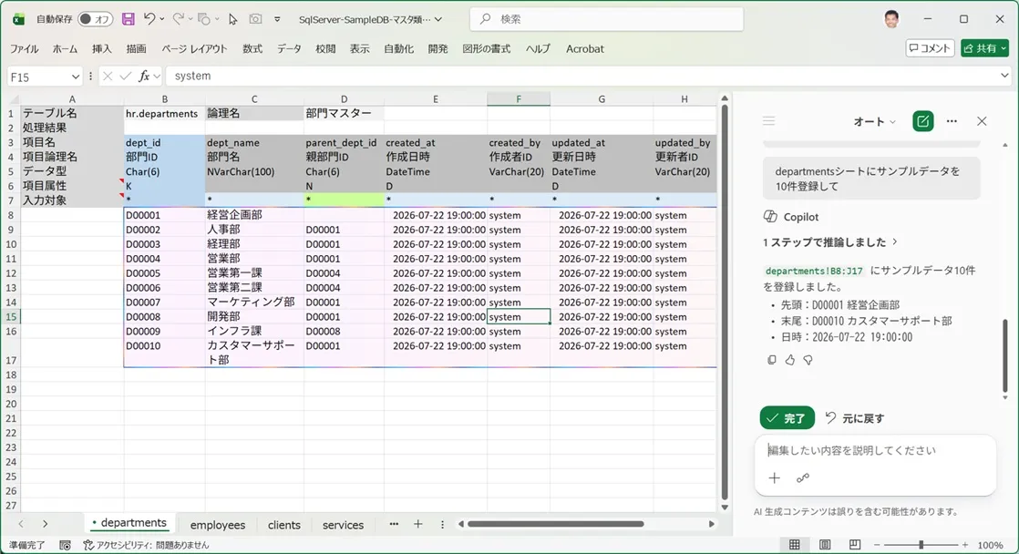Click macro record icon in status bar
Image resolution: width=1019 pixels, height=554 pixels.
click(65, 545)
